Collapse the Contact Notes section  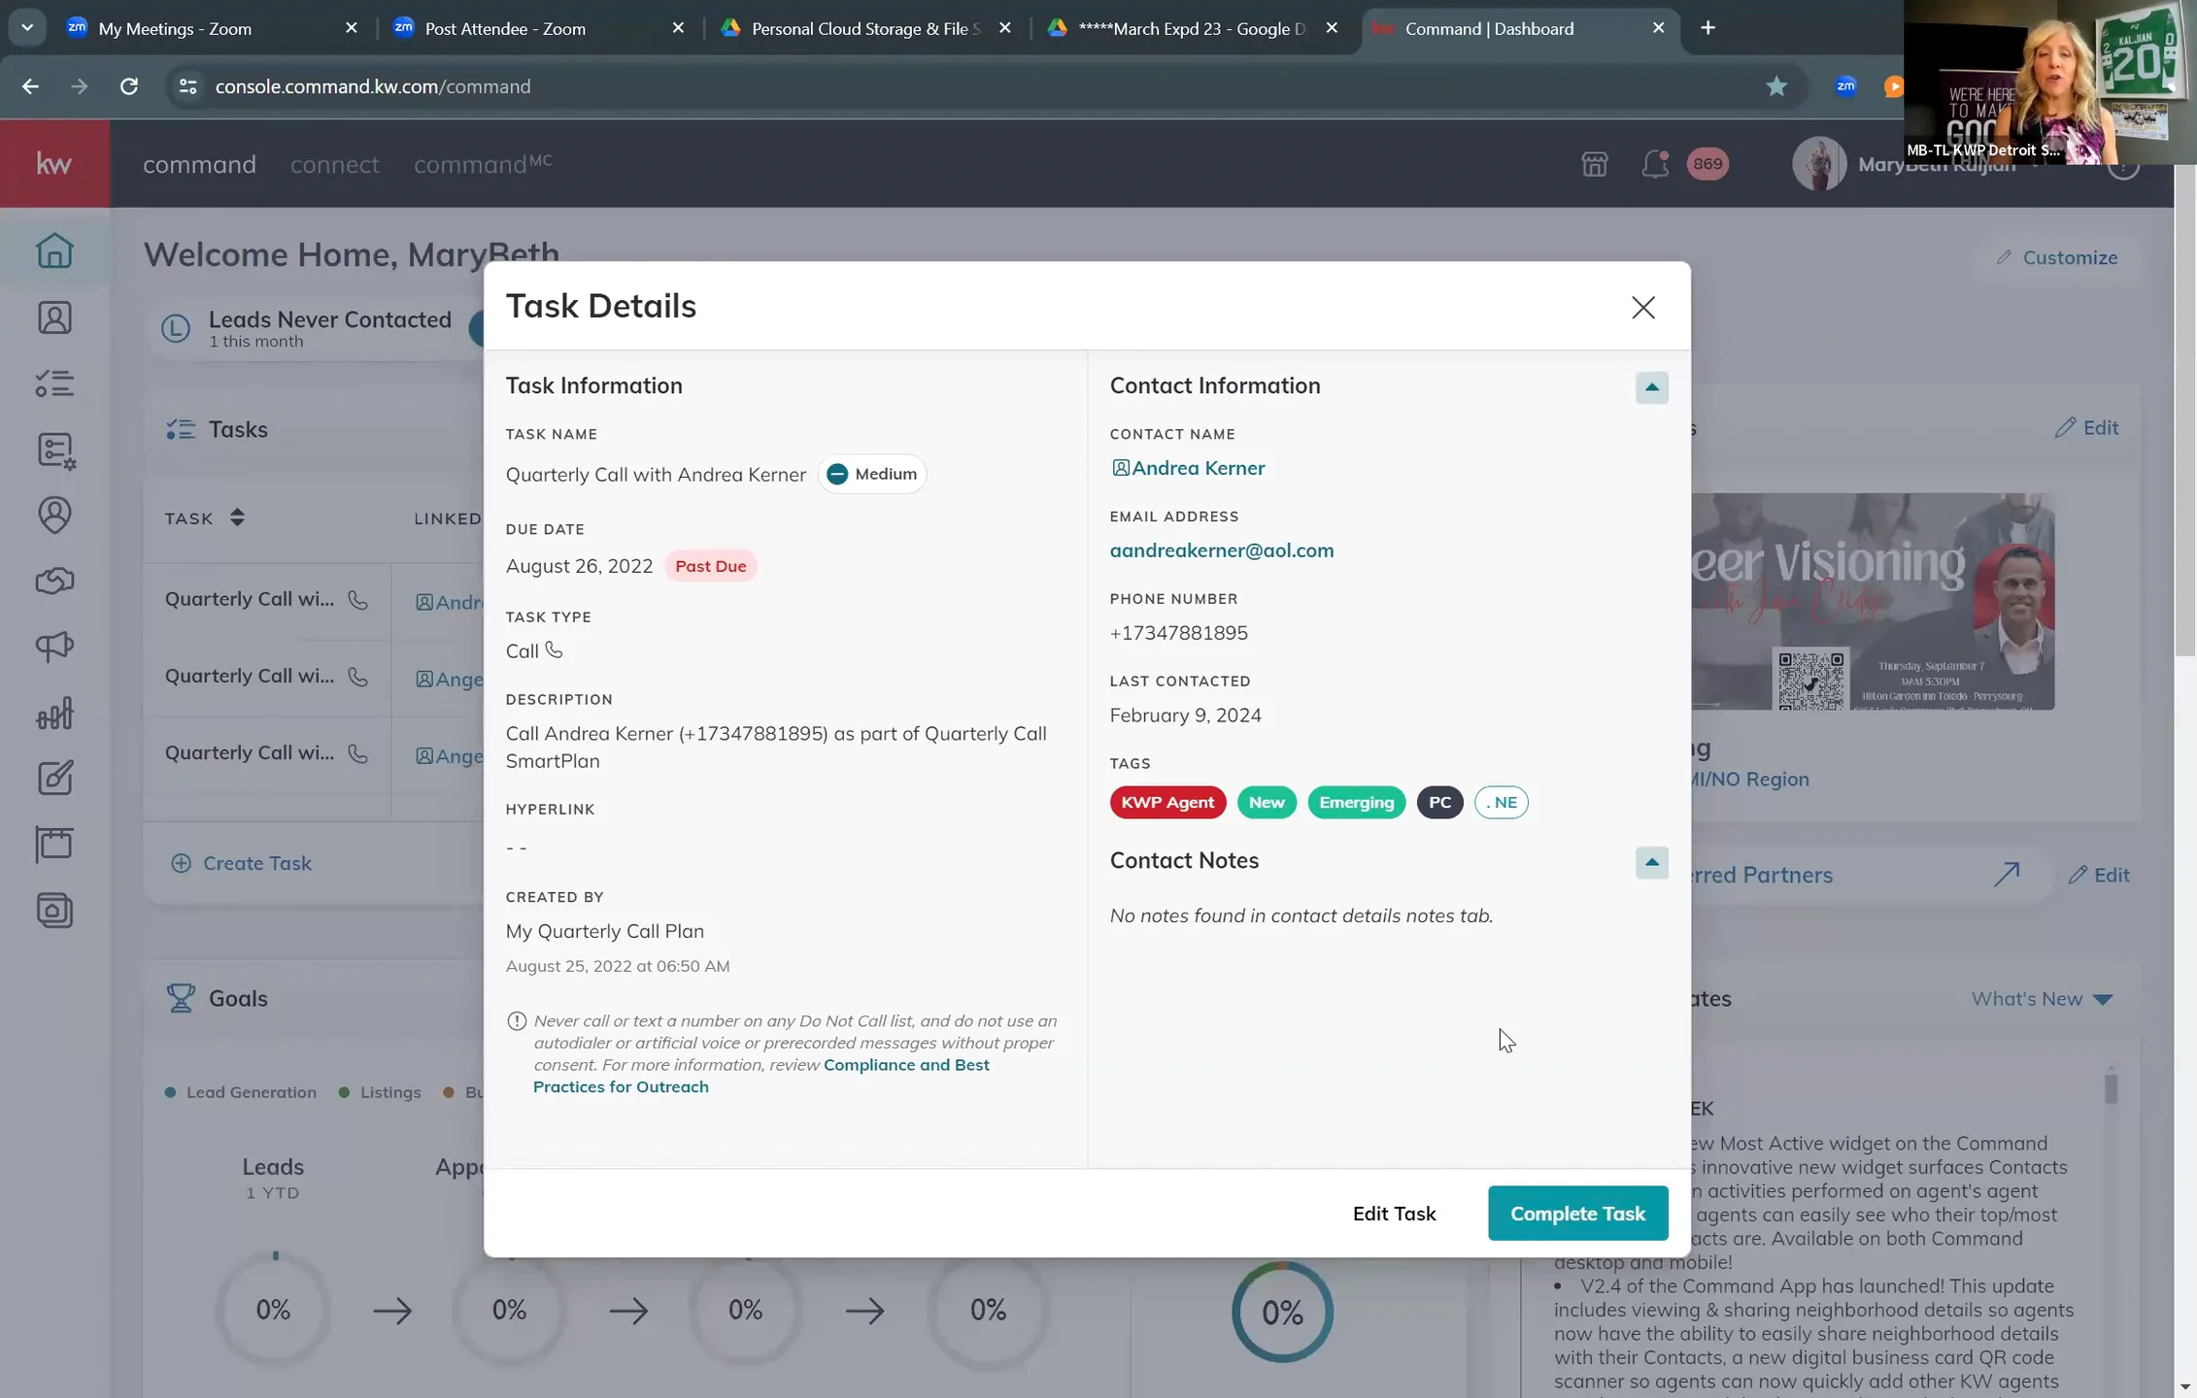1651,862
